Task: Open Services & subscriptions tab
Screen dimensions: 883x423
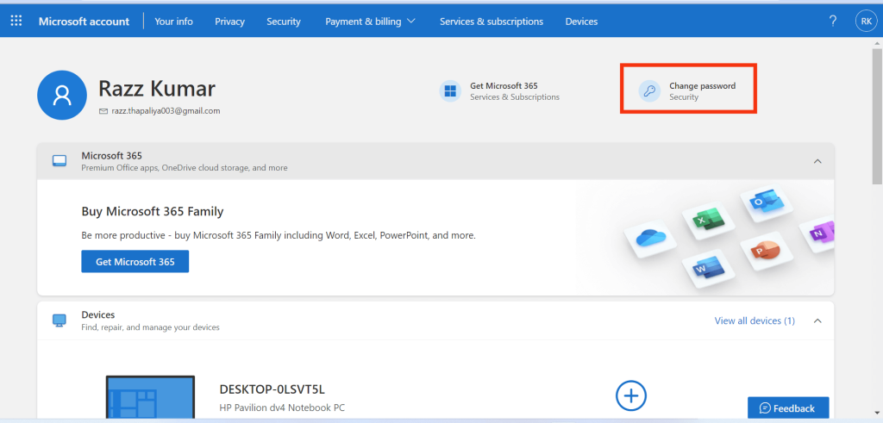Action: pyautogui.click(x=492, y=22)
